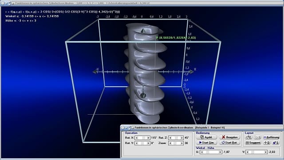Open the Auflösung resolution setting
Image resolution: width=284 pixels, height=160 pixels.
(x=271, y=137)
